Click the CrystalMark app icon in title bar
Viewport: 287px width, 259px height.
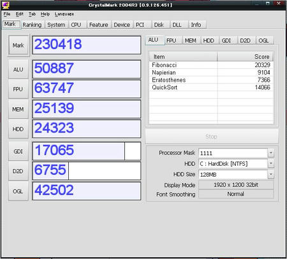click(x=6, y=5)
